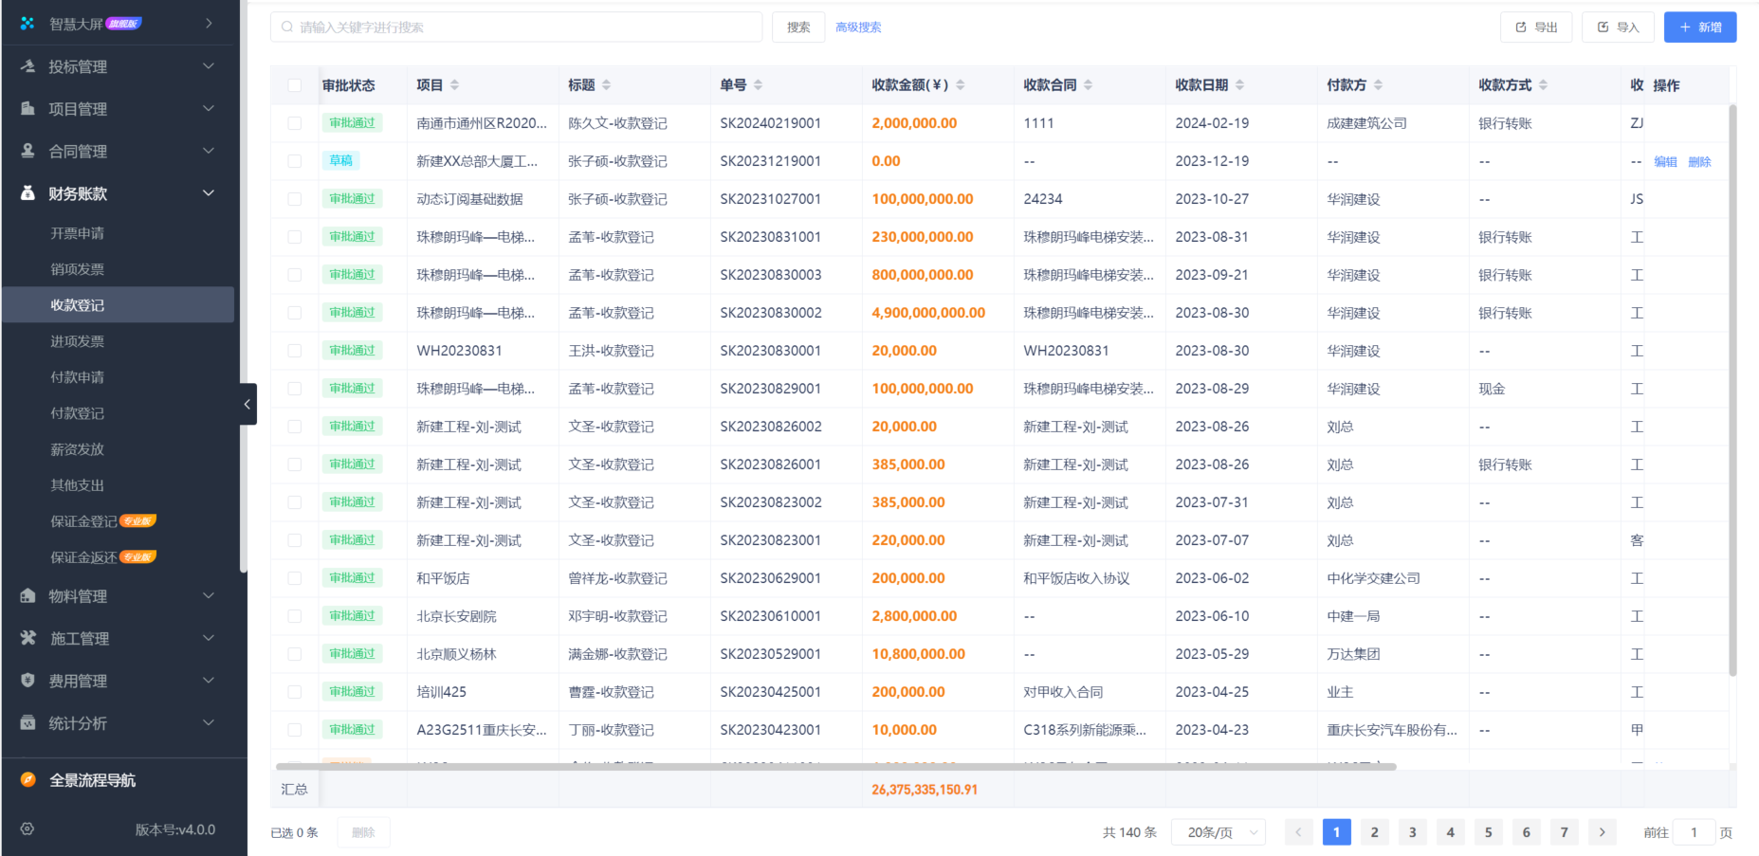The height and width of the screenshot is (856, 1759).
Task: Click the 新增 add new button
Action: [x=1699, y=27]
